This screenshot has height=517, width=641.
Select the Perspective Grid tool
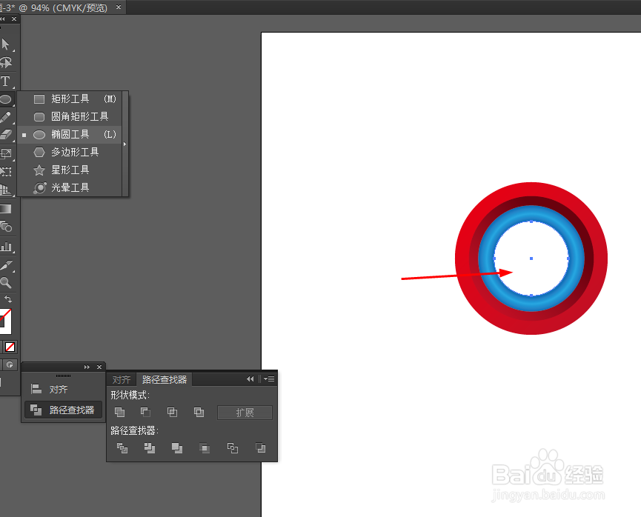tap(5, 190)
